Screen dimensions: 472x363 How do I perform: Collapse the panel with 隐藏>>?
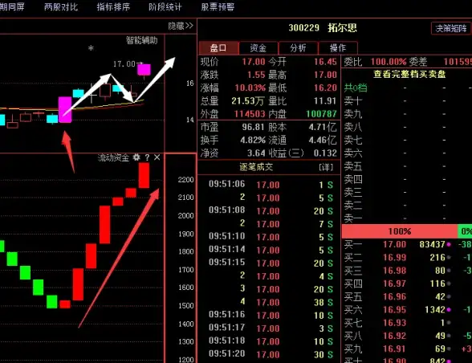[181, 26]
